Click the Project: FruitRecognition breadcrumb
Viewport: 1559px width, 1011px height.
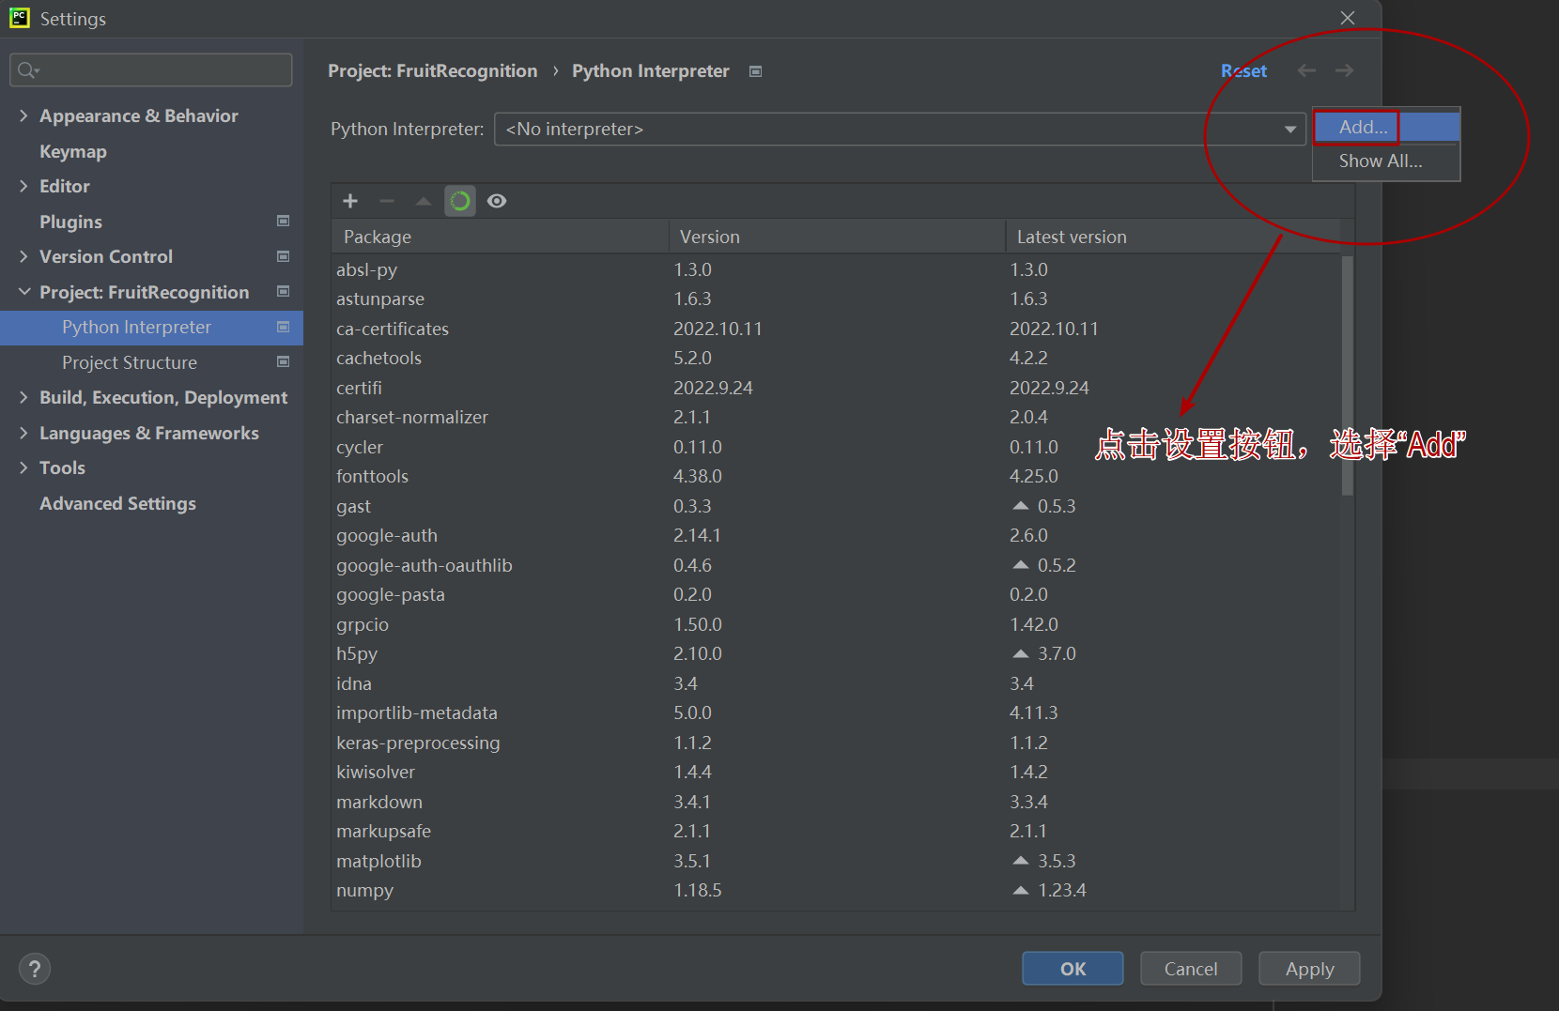432,71
